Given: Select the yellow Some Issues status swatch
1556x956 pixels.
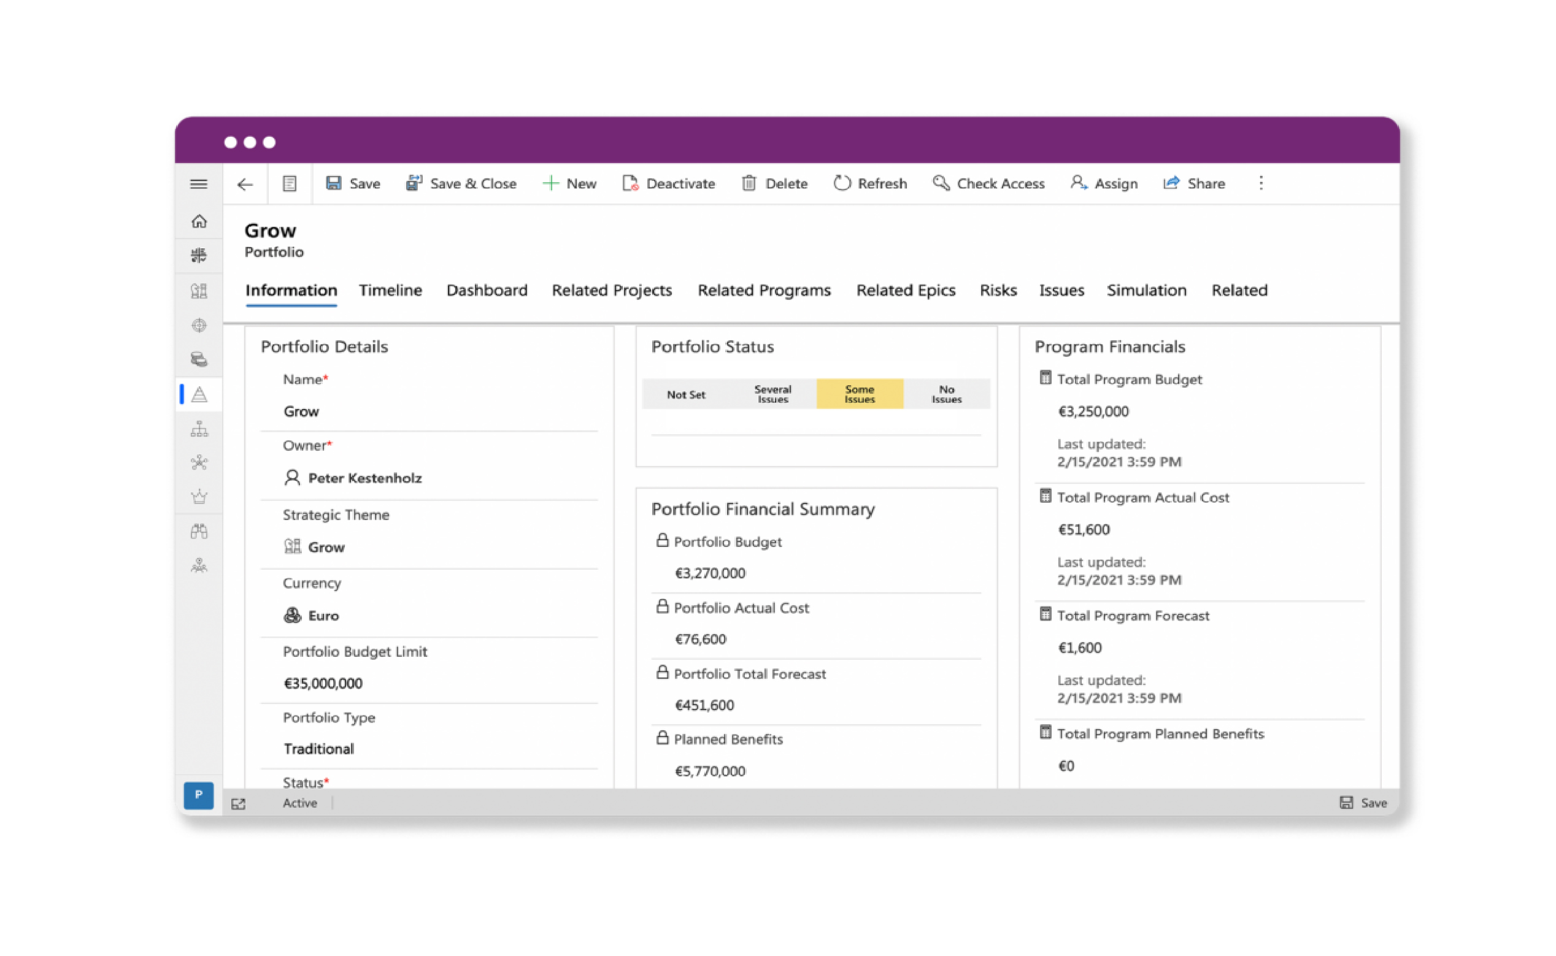Looking at the screenshot, I should [860, 394].
